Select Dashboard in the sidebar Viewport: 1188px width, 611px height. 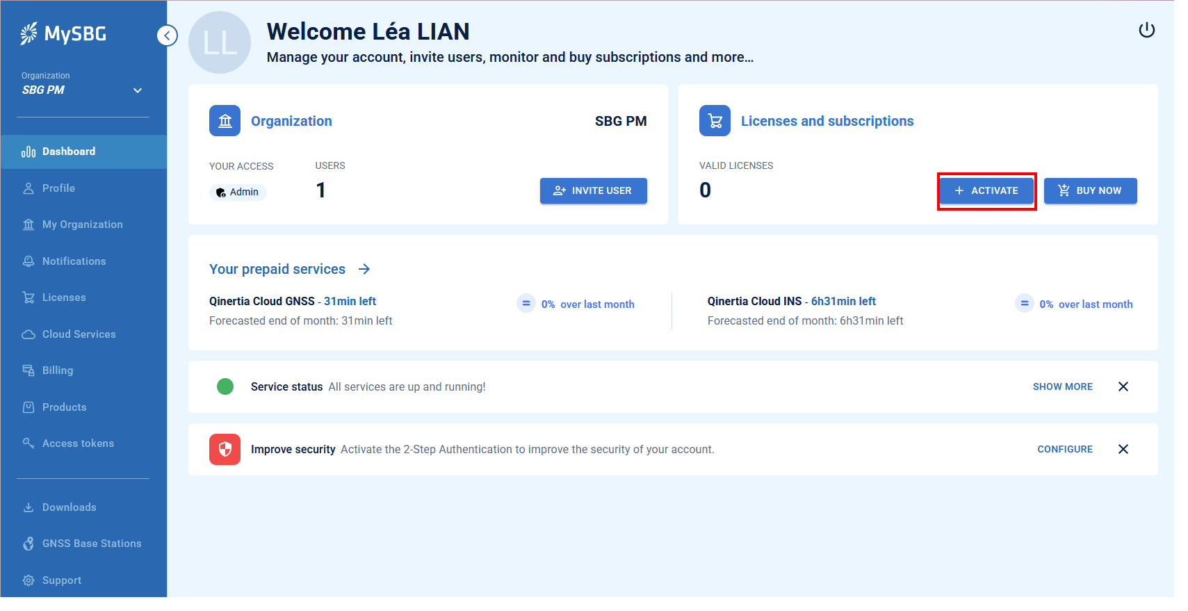coord(83,152)
